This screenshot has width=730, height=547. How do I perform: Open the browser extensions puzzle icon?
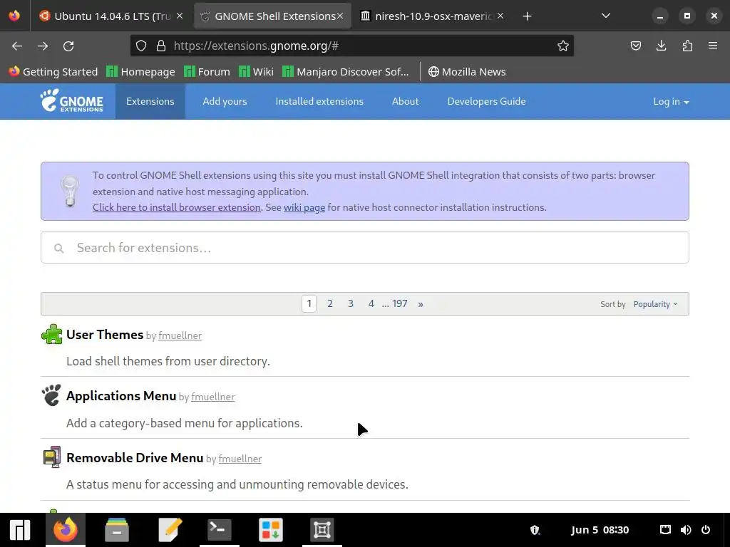(x=687, y=46)
